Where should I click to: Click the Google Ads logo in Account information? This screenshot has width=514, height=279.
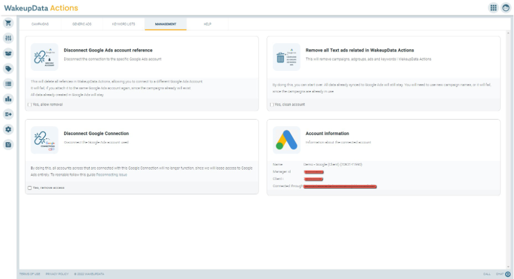pyautogui.click(x=287, y=140)
